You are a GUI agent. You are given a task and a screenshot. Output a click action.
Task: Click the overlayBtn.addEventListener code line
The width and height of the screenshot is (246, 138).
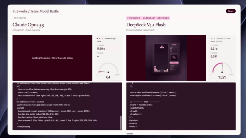point(153,96)
